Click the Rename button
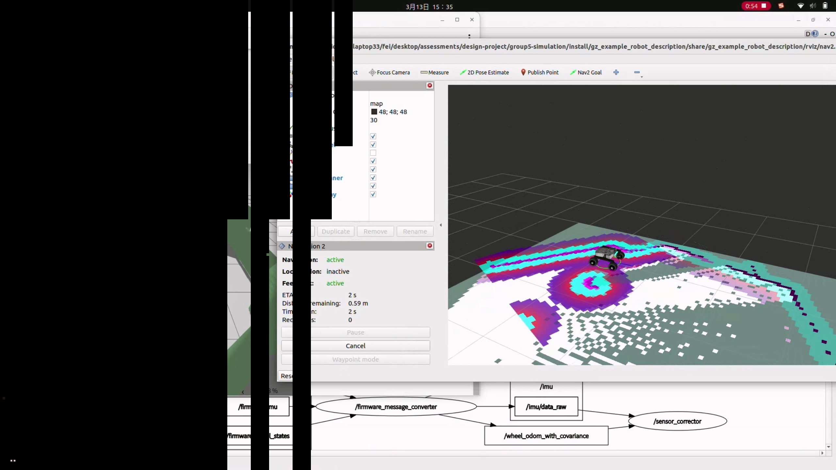The image size is (836, 470). [415, 231]
